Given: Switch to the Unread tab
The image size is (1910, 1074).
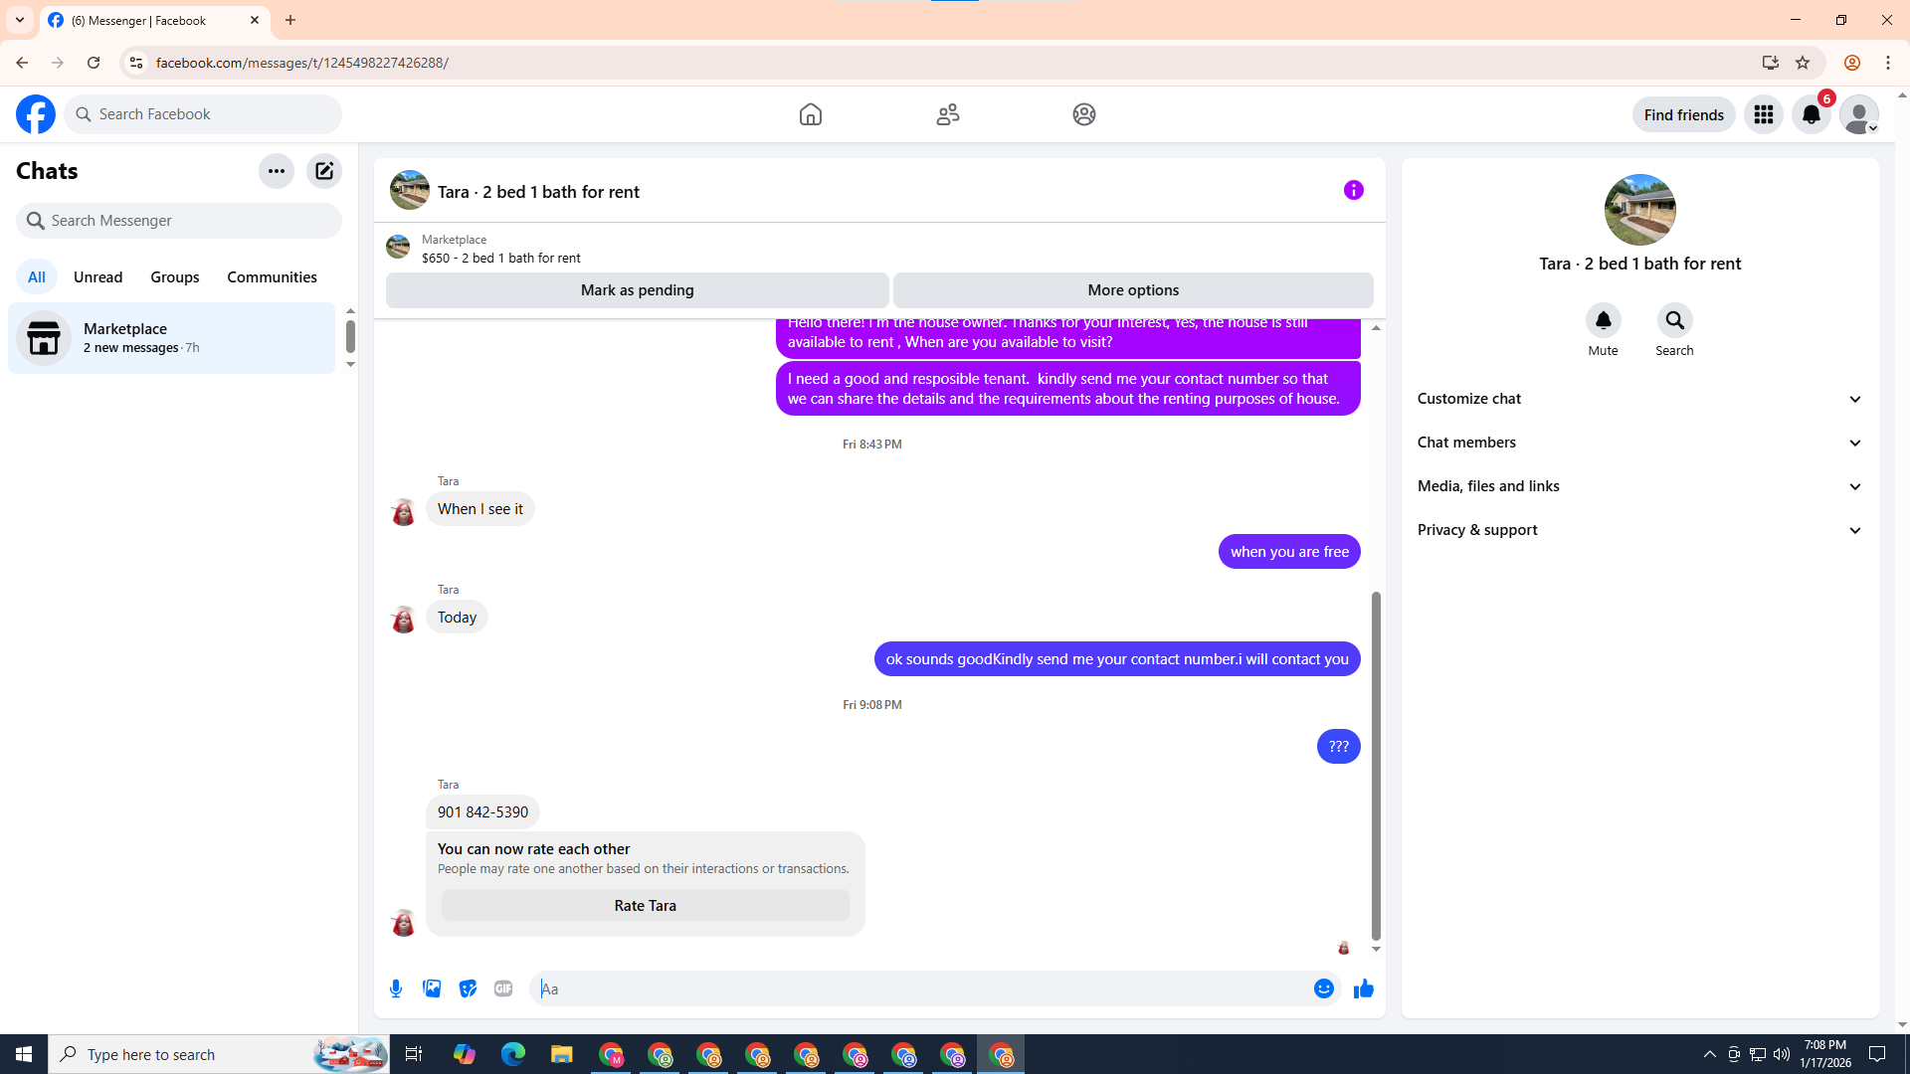Looking at the screenshot, I should (97, 277).
